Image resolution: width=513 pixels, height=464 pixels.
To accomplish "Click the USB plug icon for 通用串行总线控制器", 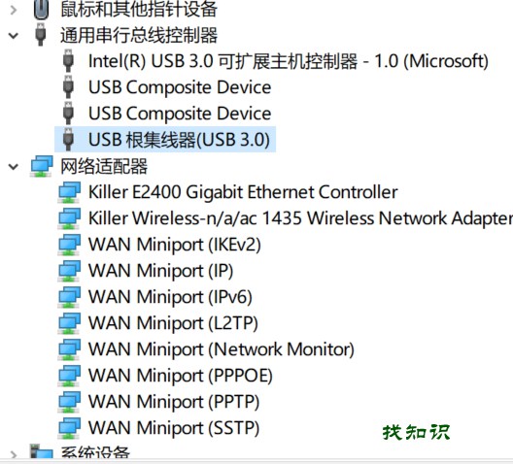I will coord(41,34).
